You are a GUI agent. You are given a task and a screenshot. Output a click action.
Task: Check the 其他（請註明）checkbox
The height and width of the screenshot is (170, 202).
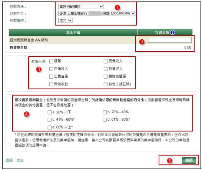coord(106,84)
